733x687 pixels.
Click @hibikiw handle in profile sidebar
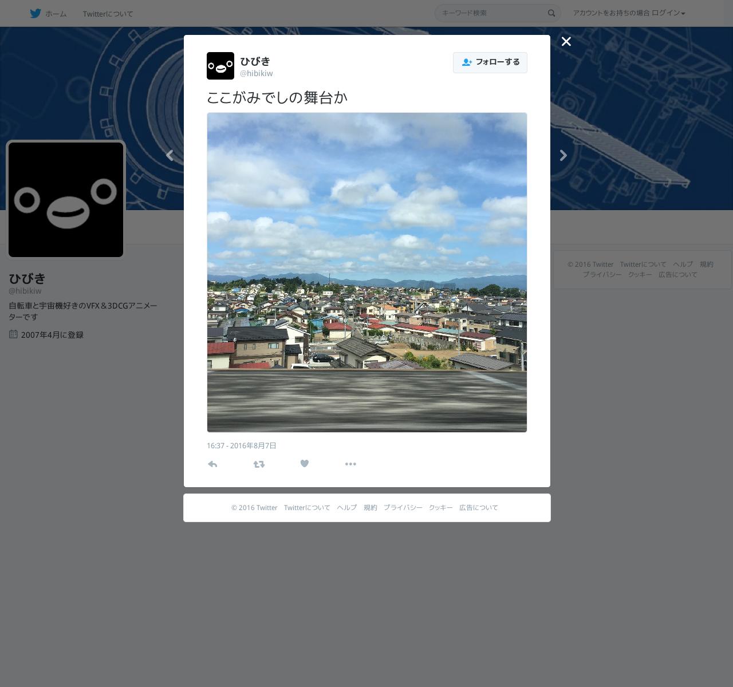[25, 291]
